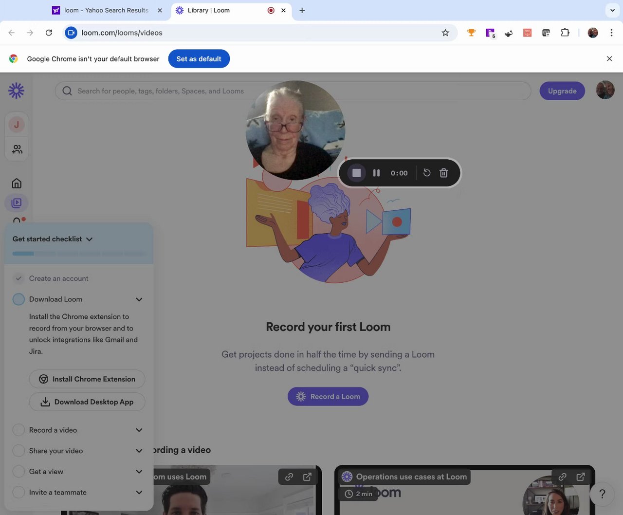Open Chrome profile avatar
This screenshot has width=623, height=515.
pos(593,33)
